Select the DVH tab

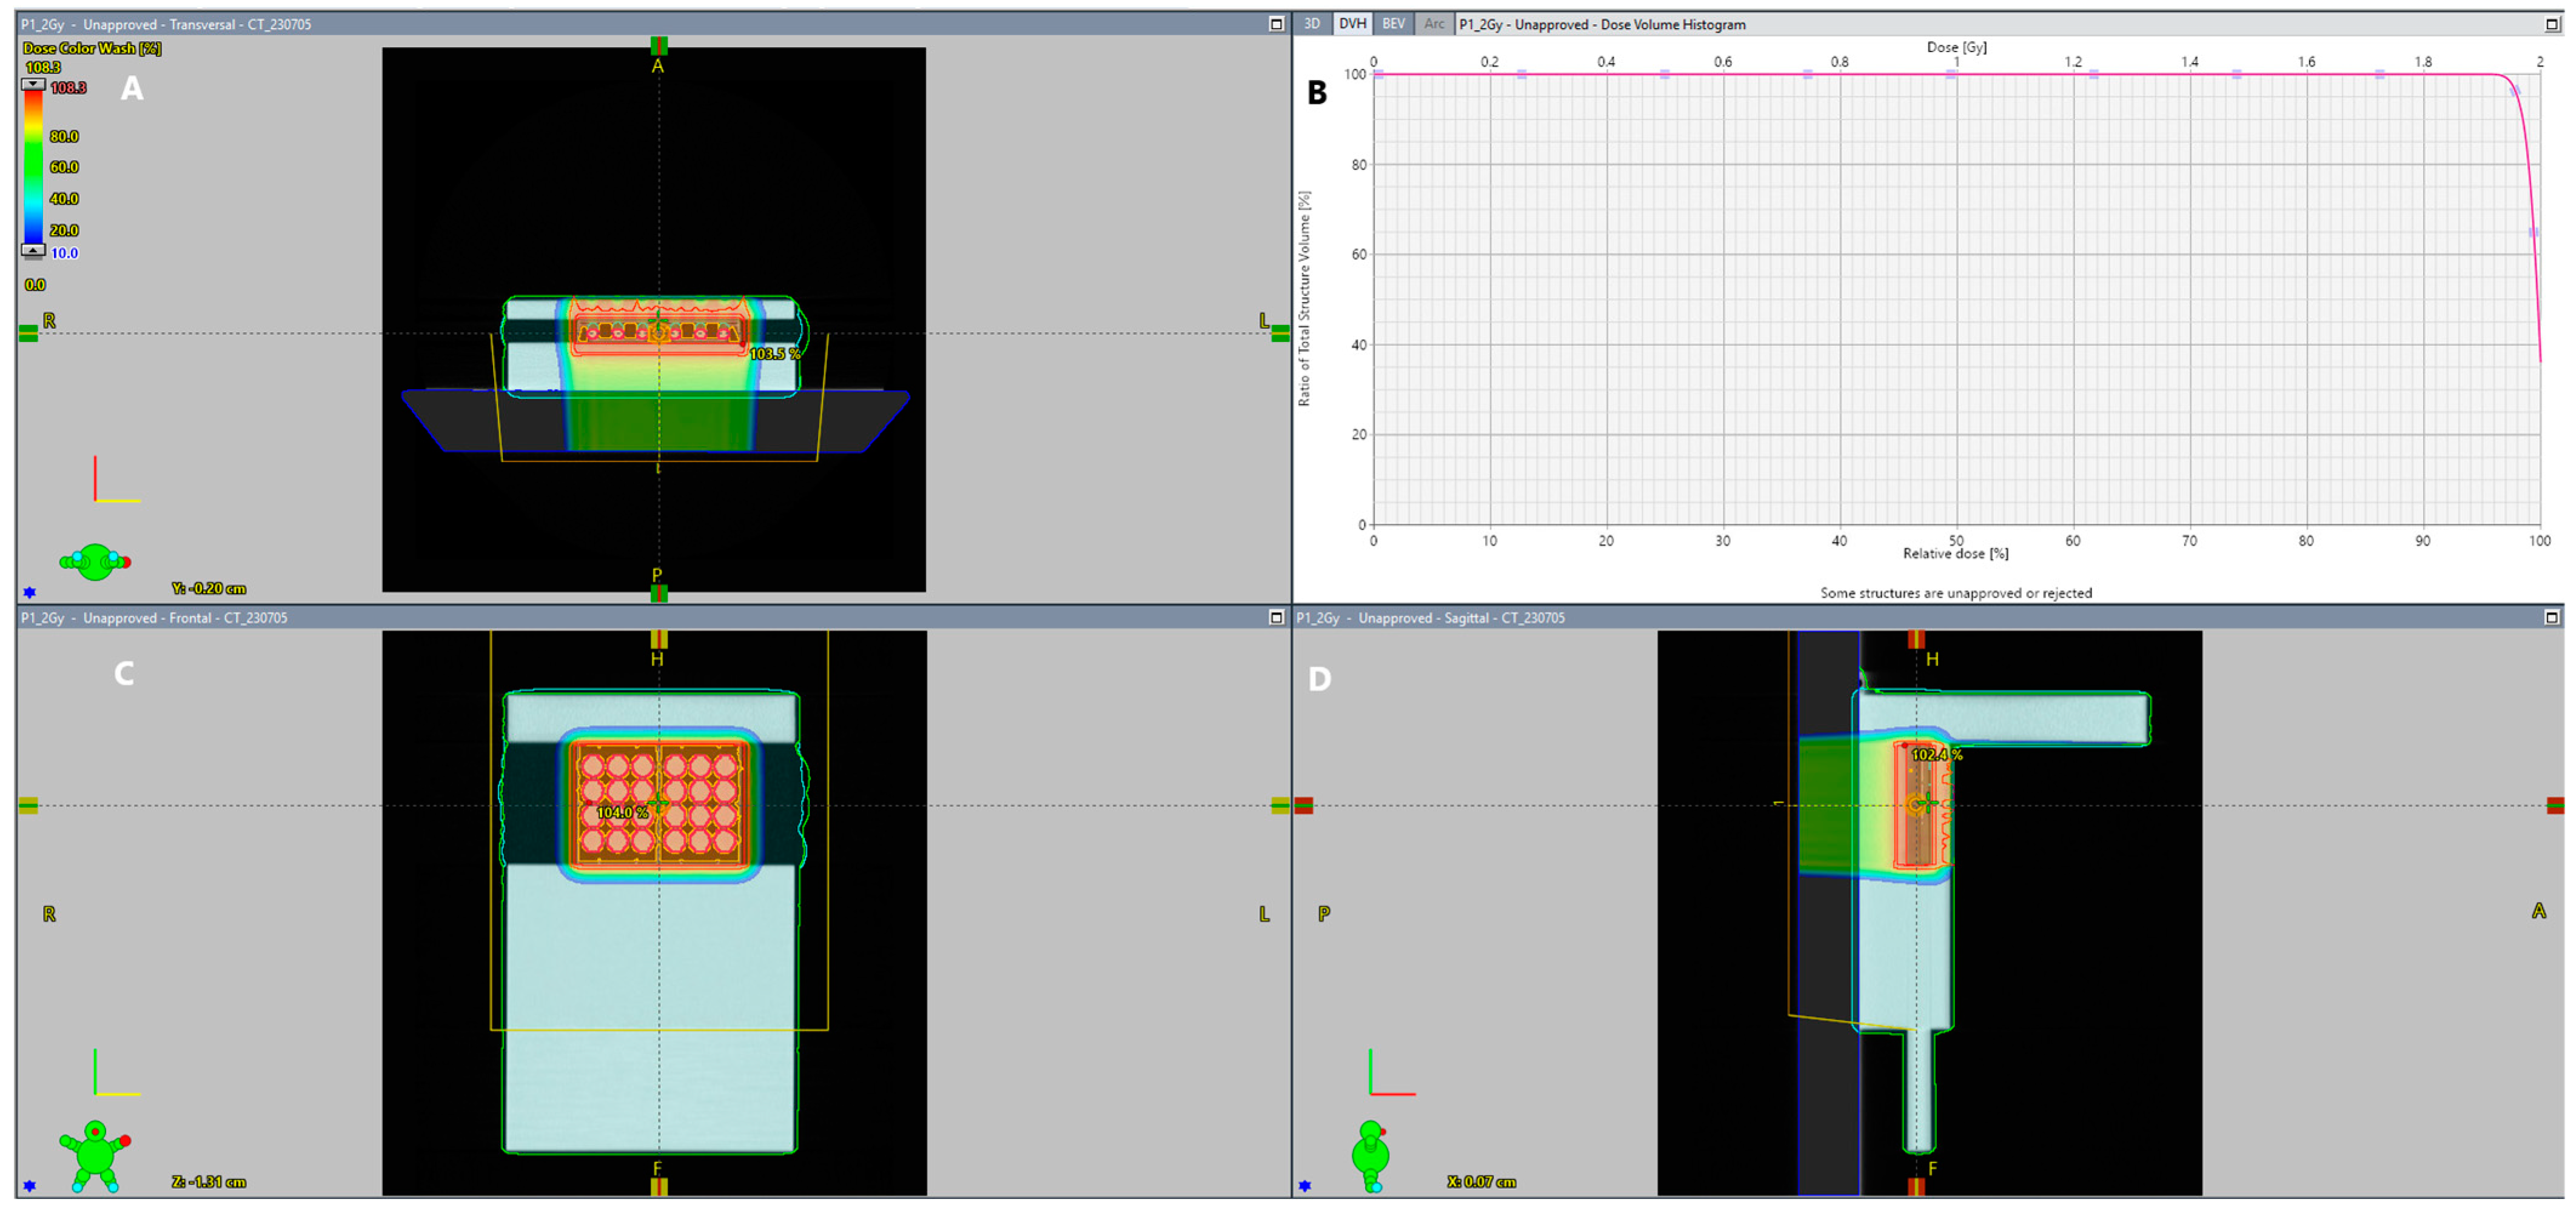[x=1352, y=24]
